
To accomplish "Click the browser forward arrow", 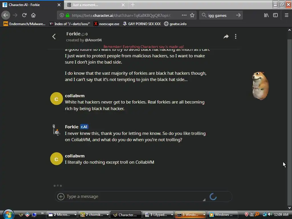I will (15, 15).
